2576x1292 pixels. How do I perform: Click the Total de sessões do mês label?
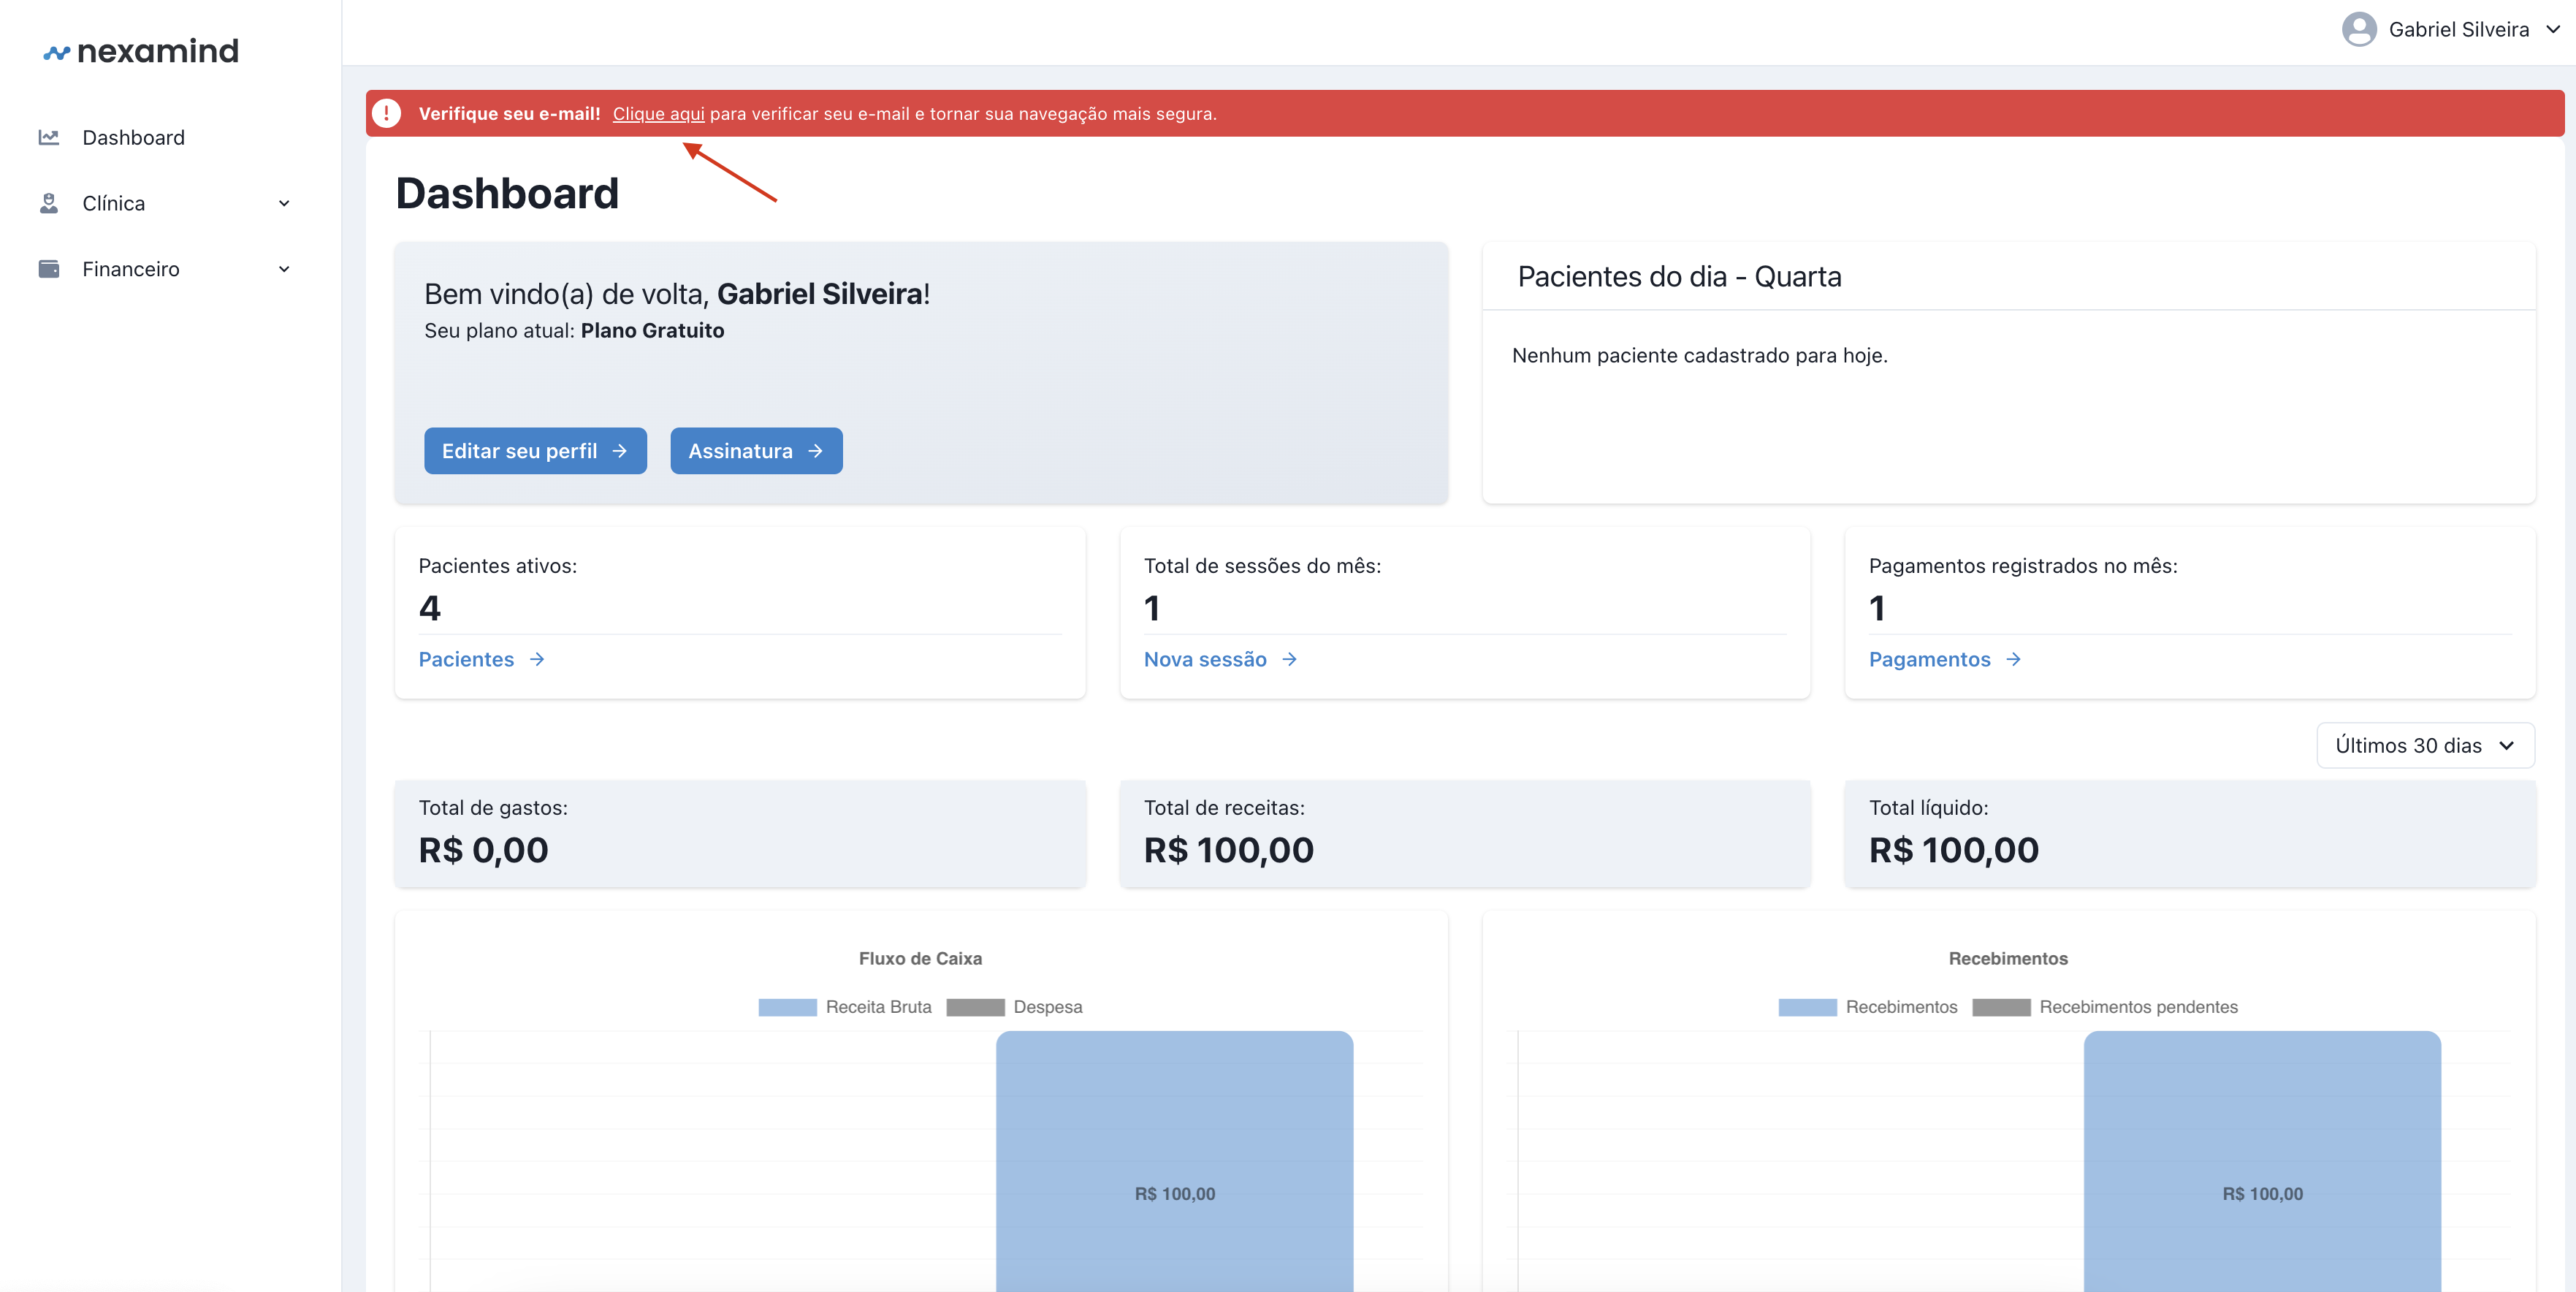point(1262,566)
